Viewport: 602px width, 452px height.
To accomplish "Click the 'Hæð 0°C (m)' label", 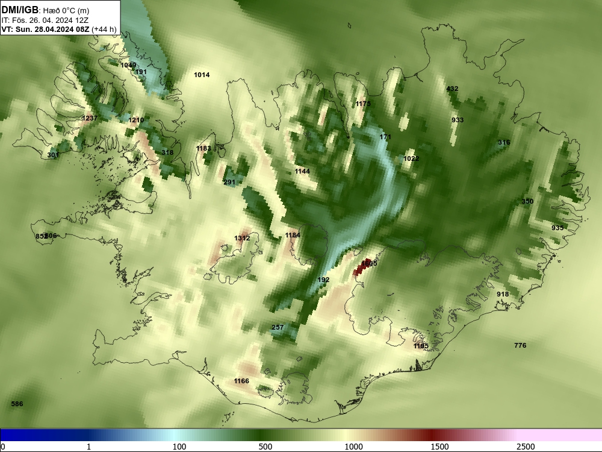I will point(66,10).
